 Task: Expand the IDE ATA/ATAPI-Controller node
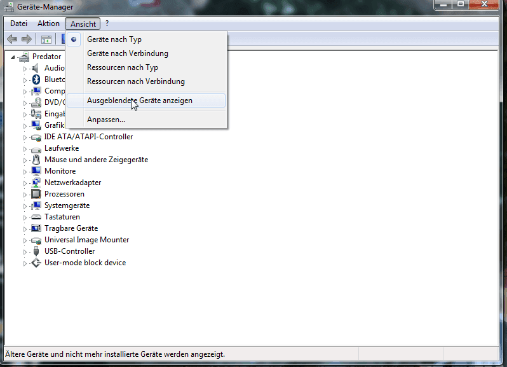pyautogui.click(x=25, y=137)
